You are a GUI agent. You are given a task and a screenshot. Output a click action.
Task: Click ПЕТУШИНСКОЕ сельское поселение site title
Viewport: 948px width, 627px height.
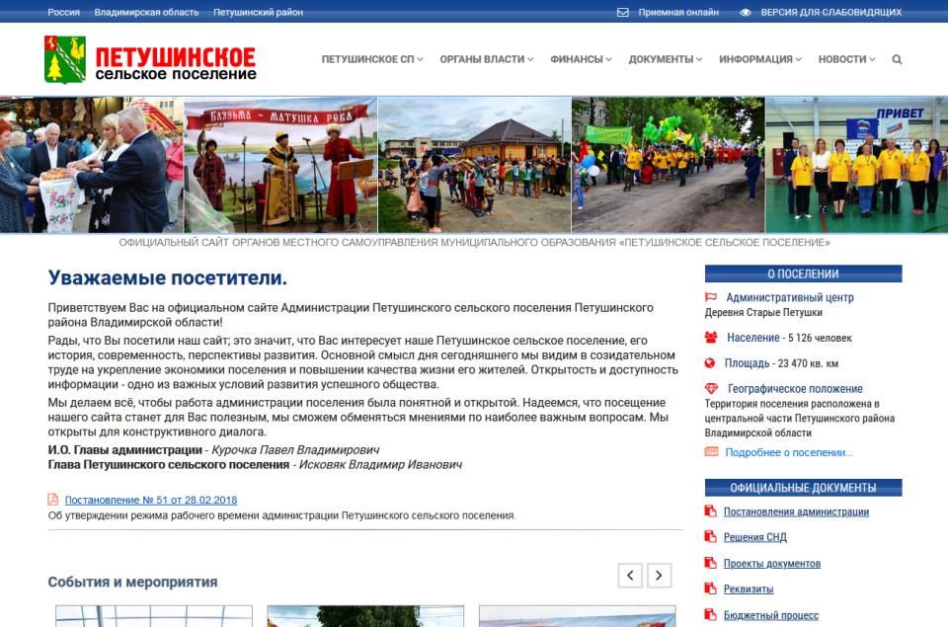pyautogui.click(x=176, y=63)
